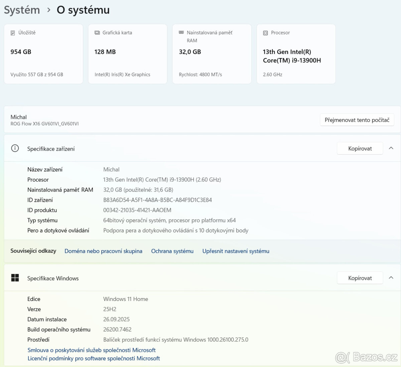Open Licenční podmínky pro software link
Screen dimensions: 401x367
(x=94, y=358)
